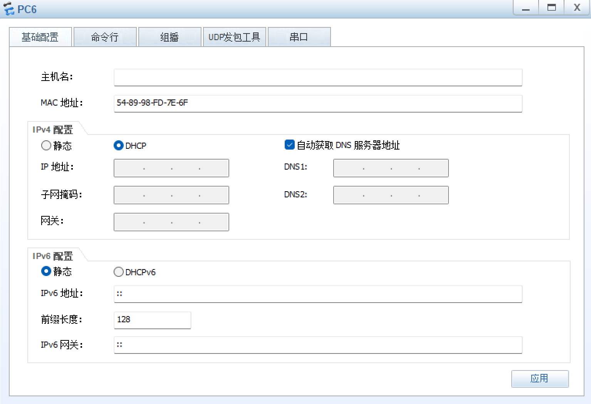Select the 前缀长度 field showing 128
The width and height of the screenshot is (591, 404).
tap(152, 320)
